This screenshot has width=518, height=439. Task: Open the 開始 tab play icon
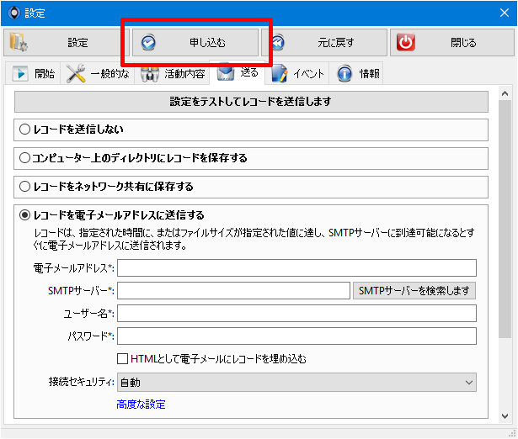coord(20,73)
